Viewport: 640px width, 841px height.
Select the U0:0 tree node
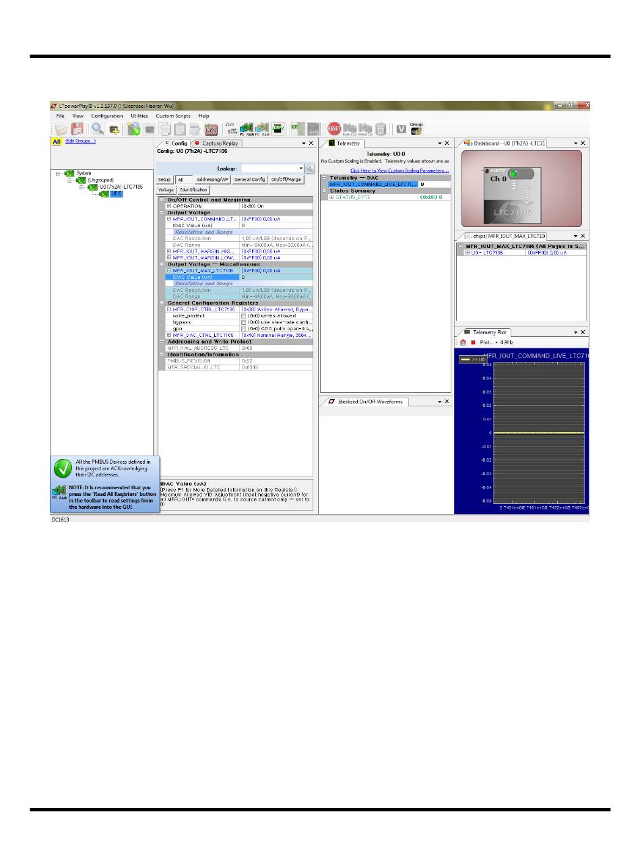(117, 193)
